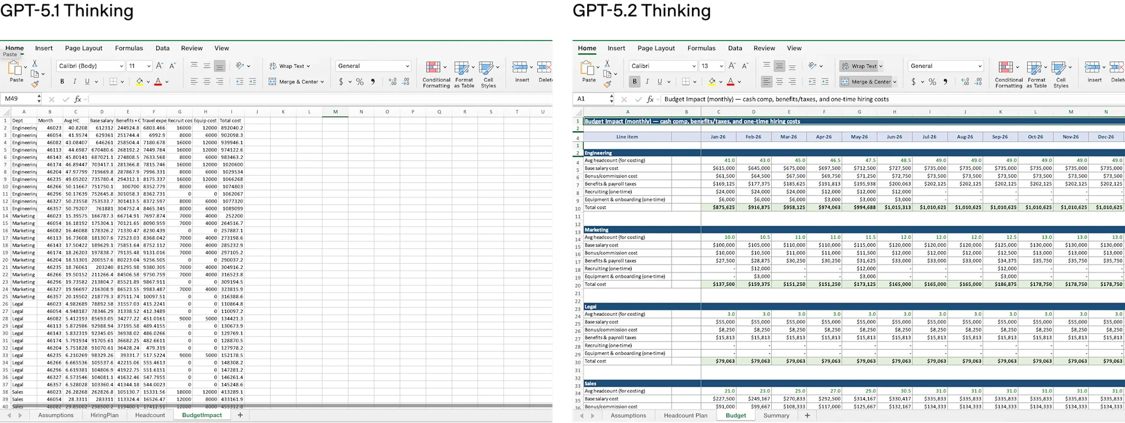Toggle Bold in the right spreadsheet ribbon
Screen dimensions: 1125x423
(634, 82)
